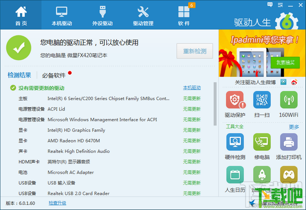Open 硬件检测 hardware detection tool
This screenshot has height=210, width=306.
(x=235, y=147)
